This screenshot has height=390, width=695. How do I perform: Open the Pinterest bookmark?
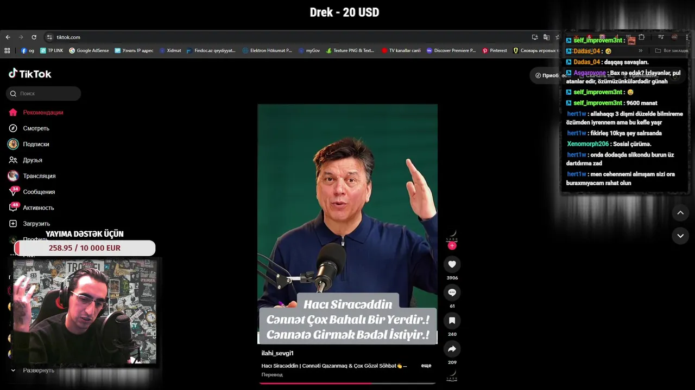tap(495, 50)
